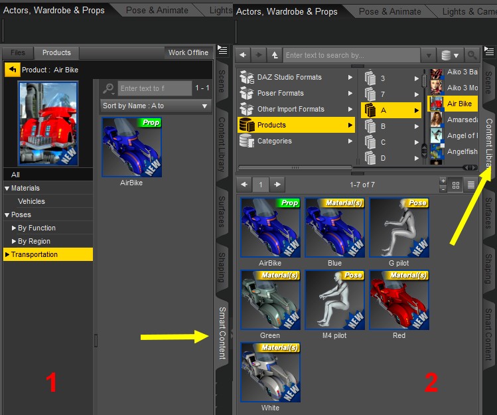Select the folder icon for letter B
The width and height of the screenshot is (497, 415).
(370, 126)
